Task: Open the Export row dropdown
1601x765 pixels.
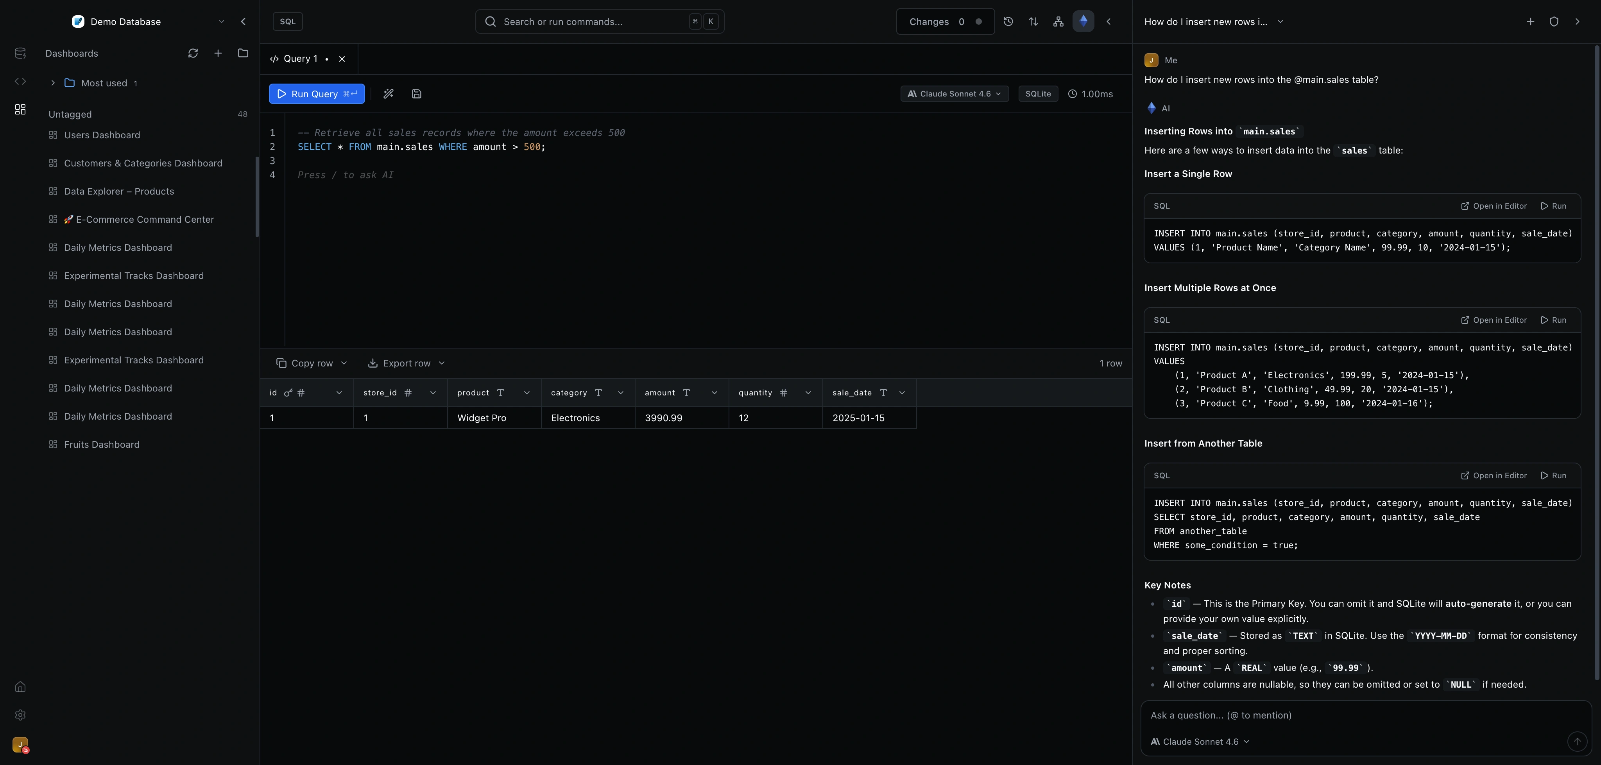Action: 407,363
